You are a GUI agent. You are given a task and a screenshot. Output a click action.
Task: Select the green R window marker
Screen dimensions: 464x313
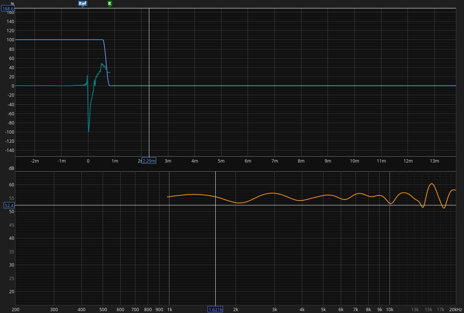point(109,4)
